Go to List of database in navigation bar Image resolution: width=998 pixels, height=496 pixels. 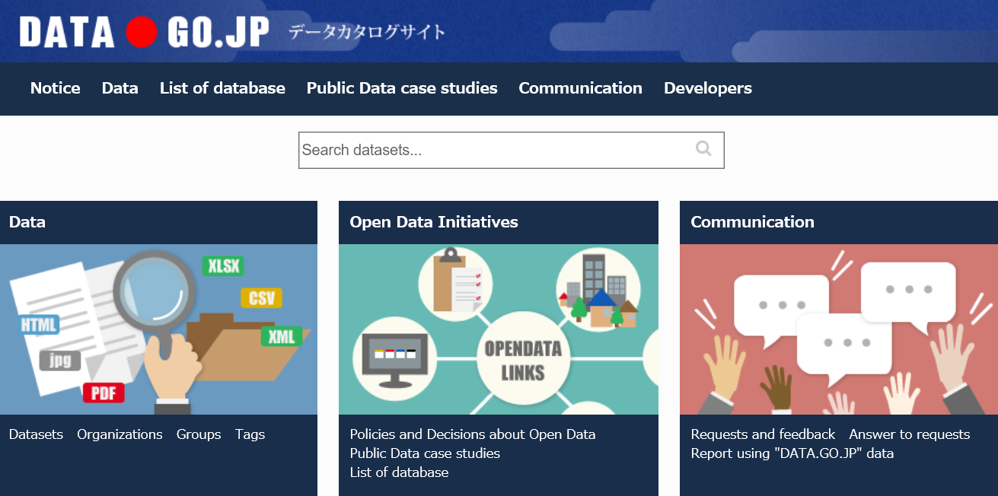222,88
